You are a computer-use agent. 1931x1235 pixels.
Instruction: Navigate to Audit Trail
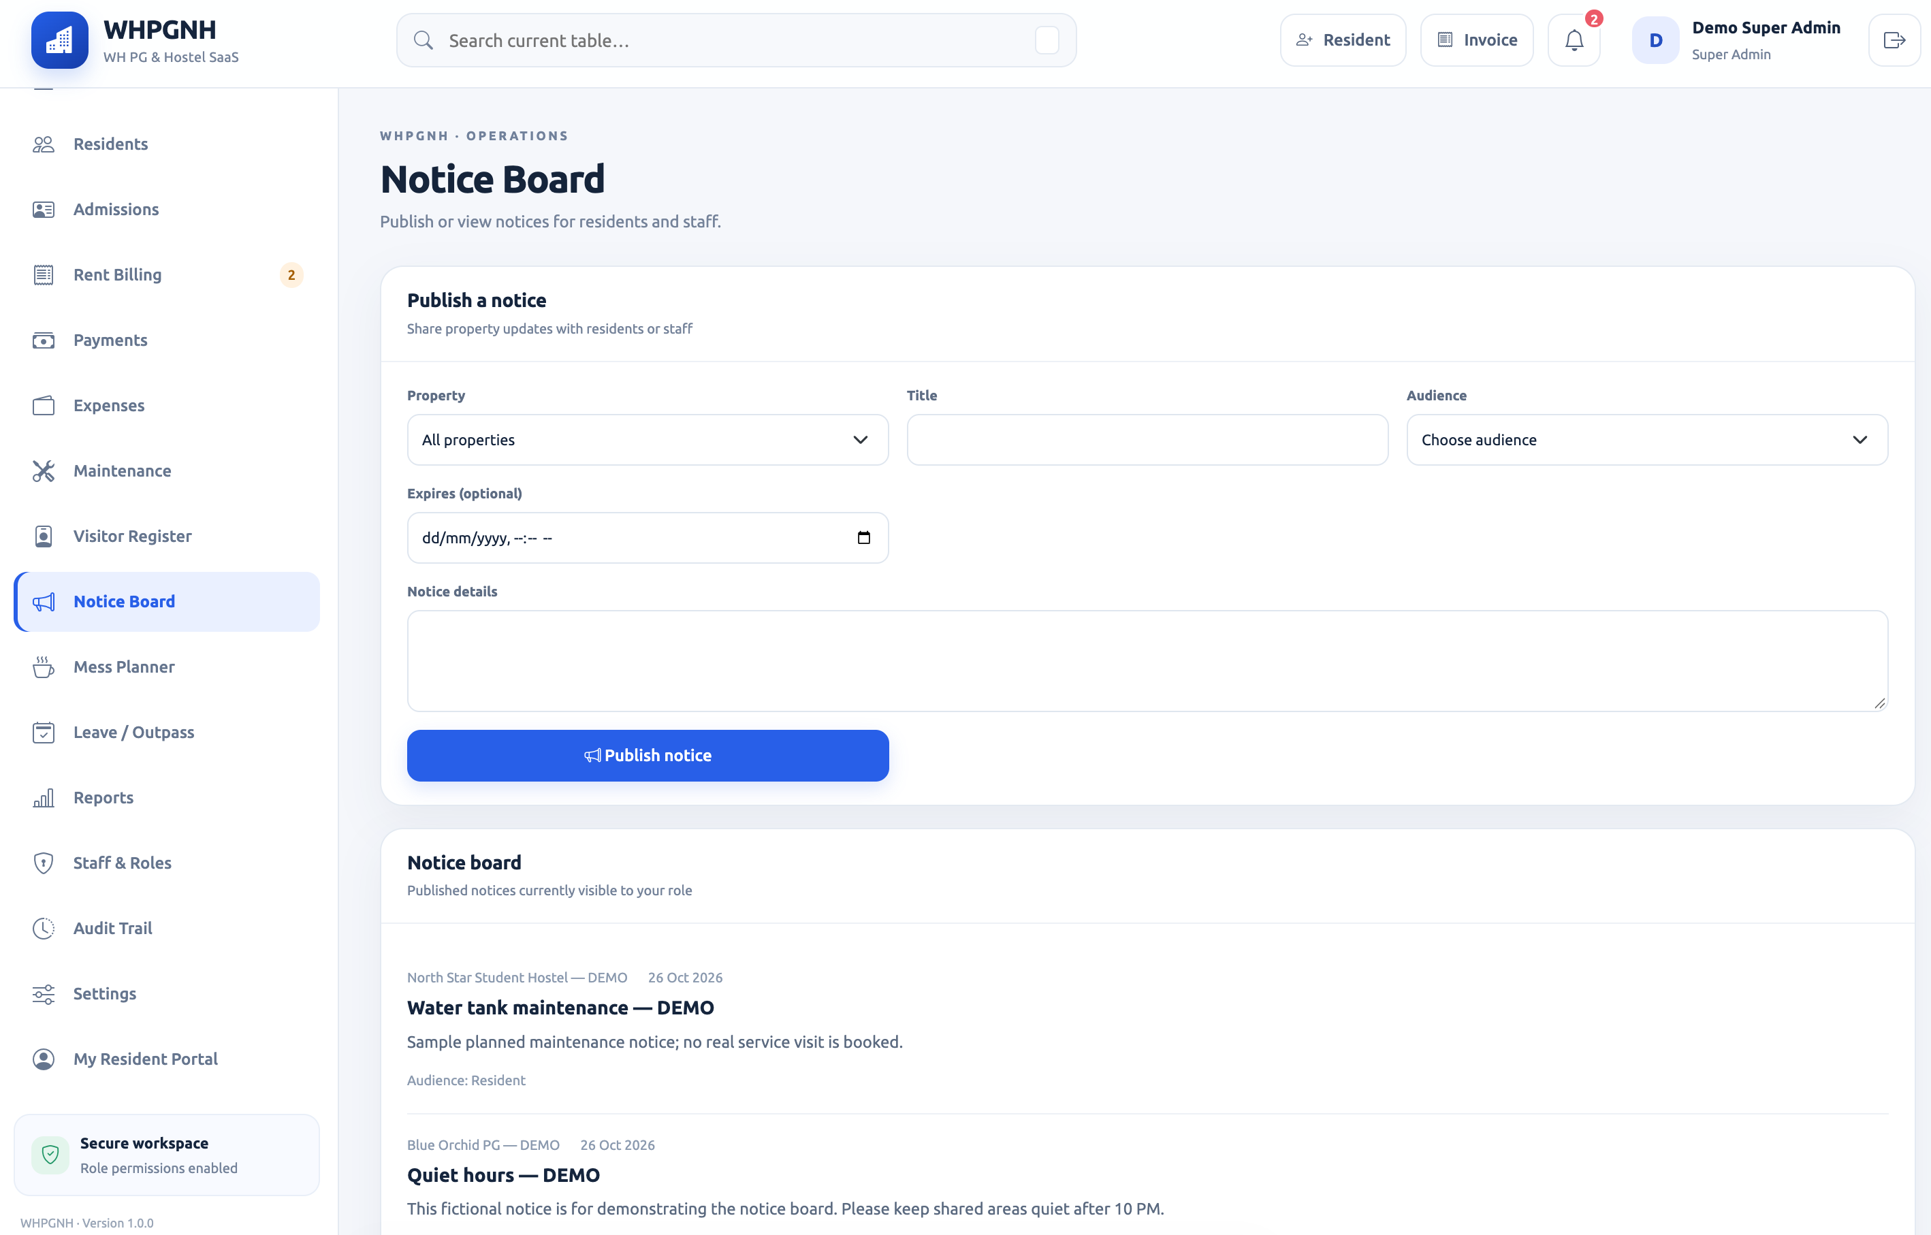[167, 929]
